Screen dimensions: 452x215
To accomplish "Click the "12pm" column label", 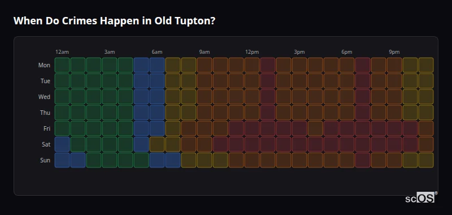I will [x=252, y=52].
